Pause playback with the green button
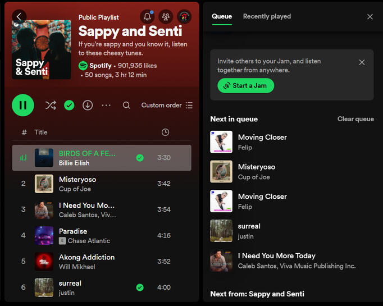This screenshot has width=383, height=306. (x=23, y=105)
